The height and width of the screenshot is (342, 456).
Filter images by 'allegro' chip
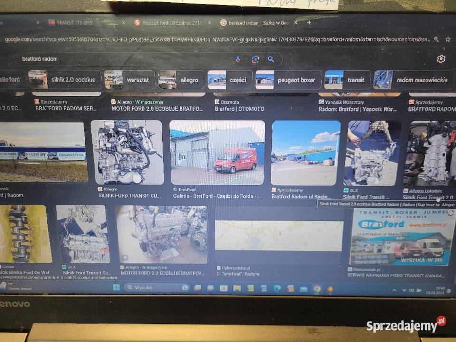pos(181,79)
